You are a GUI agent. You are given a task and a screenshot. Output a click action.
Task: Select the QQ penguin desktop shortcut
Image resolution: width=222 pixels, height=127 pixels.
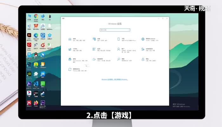click(x=36, y=56)
